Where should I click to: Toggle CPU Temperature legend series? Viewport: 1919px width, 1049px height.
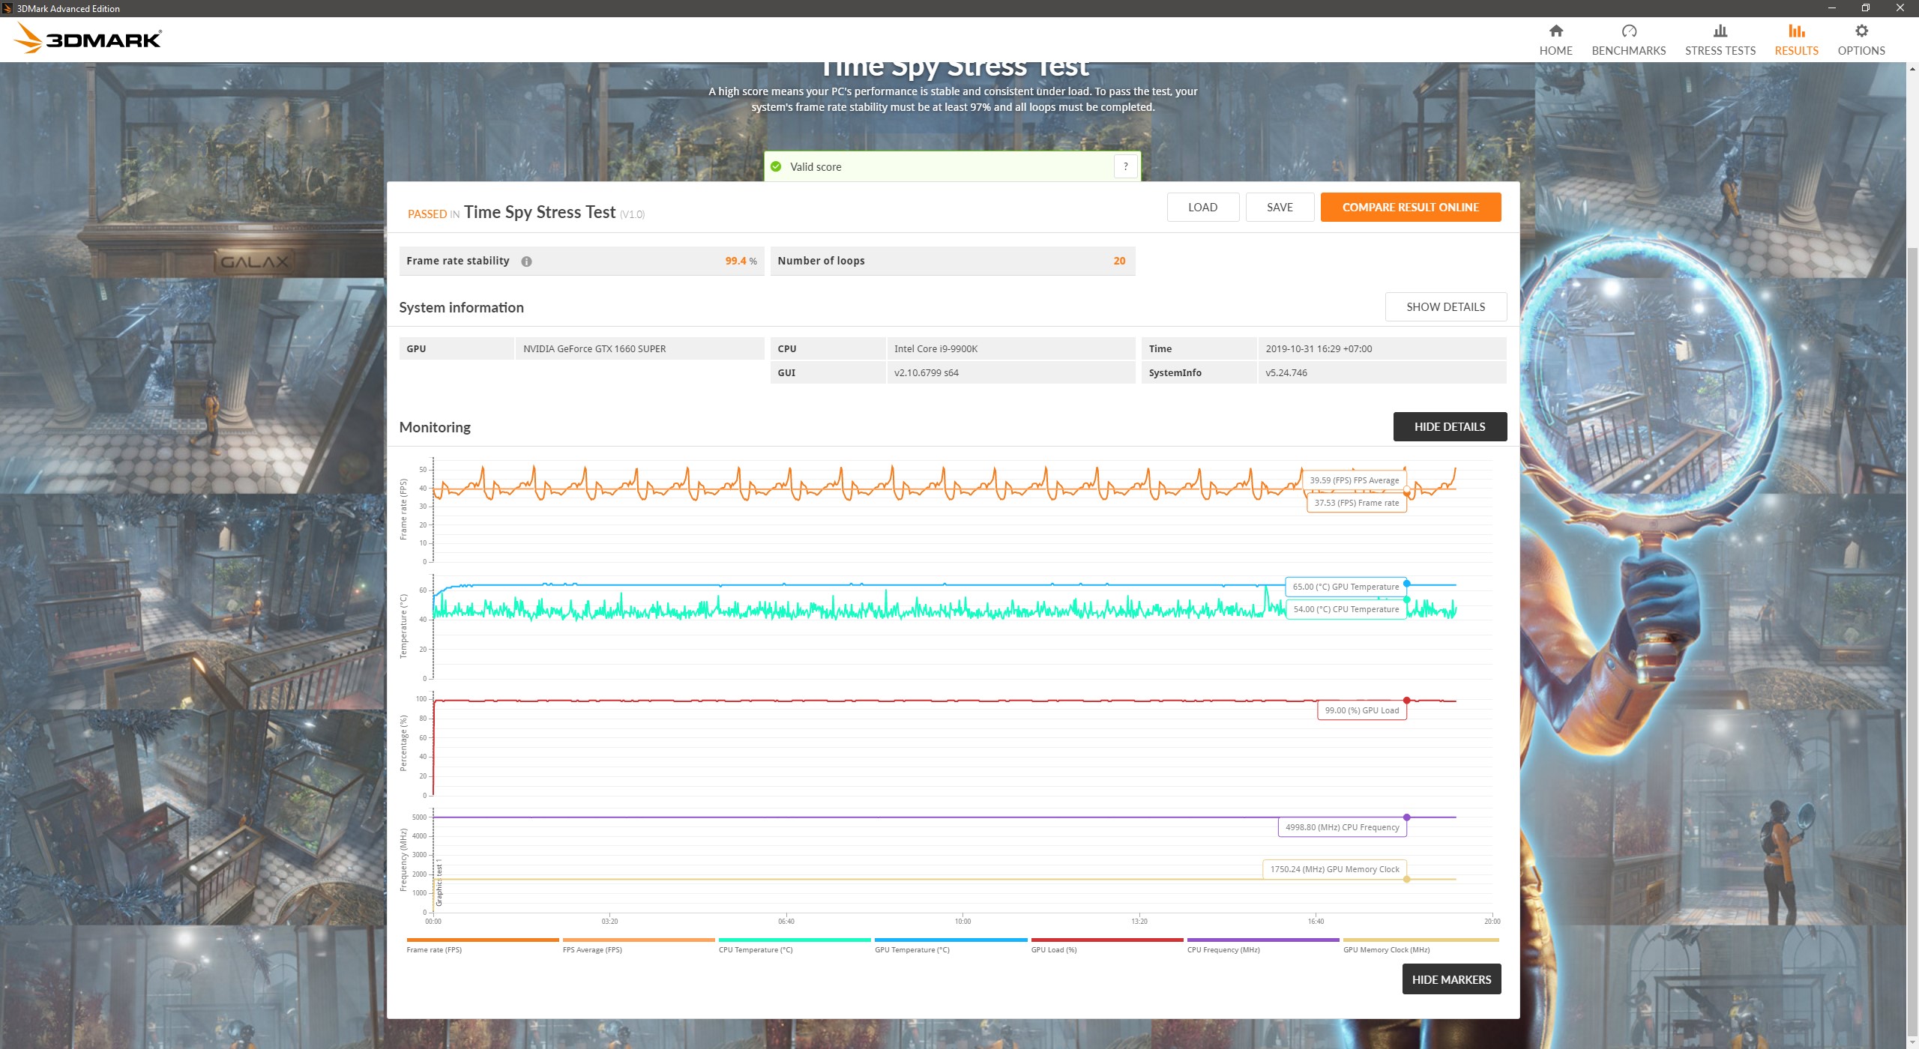click(x=794, y=946)
